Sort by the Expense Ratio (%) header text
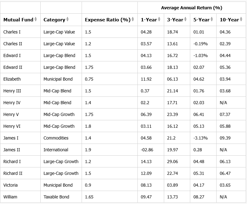247x204 pixels. click(x=107, y=20)
